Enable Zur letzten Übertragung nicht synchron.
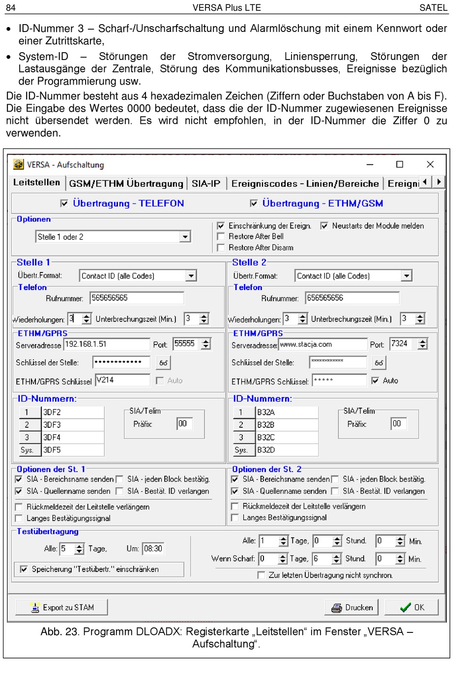 pyautogui.click(x=261, y=575)
